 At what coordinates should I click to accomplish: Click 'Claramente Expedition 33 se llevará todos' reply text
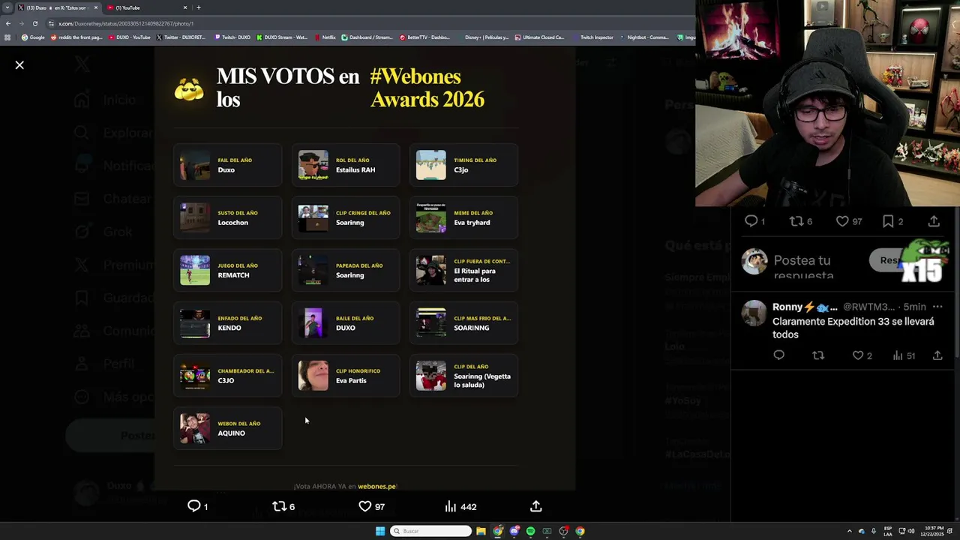[x=853, y=328]
